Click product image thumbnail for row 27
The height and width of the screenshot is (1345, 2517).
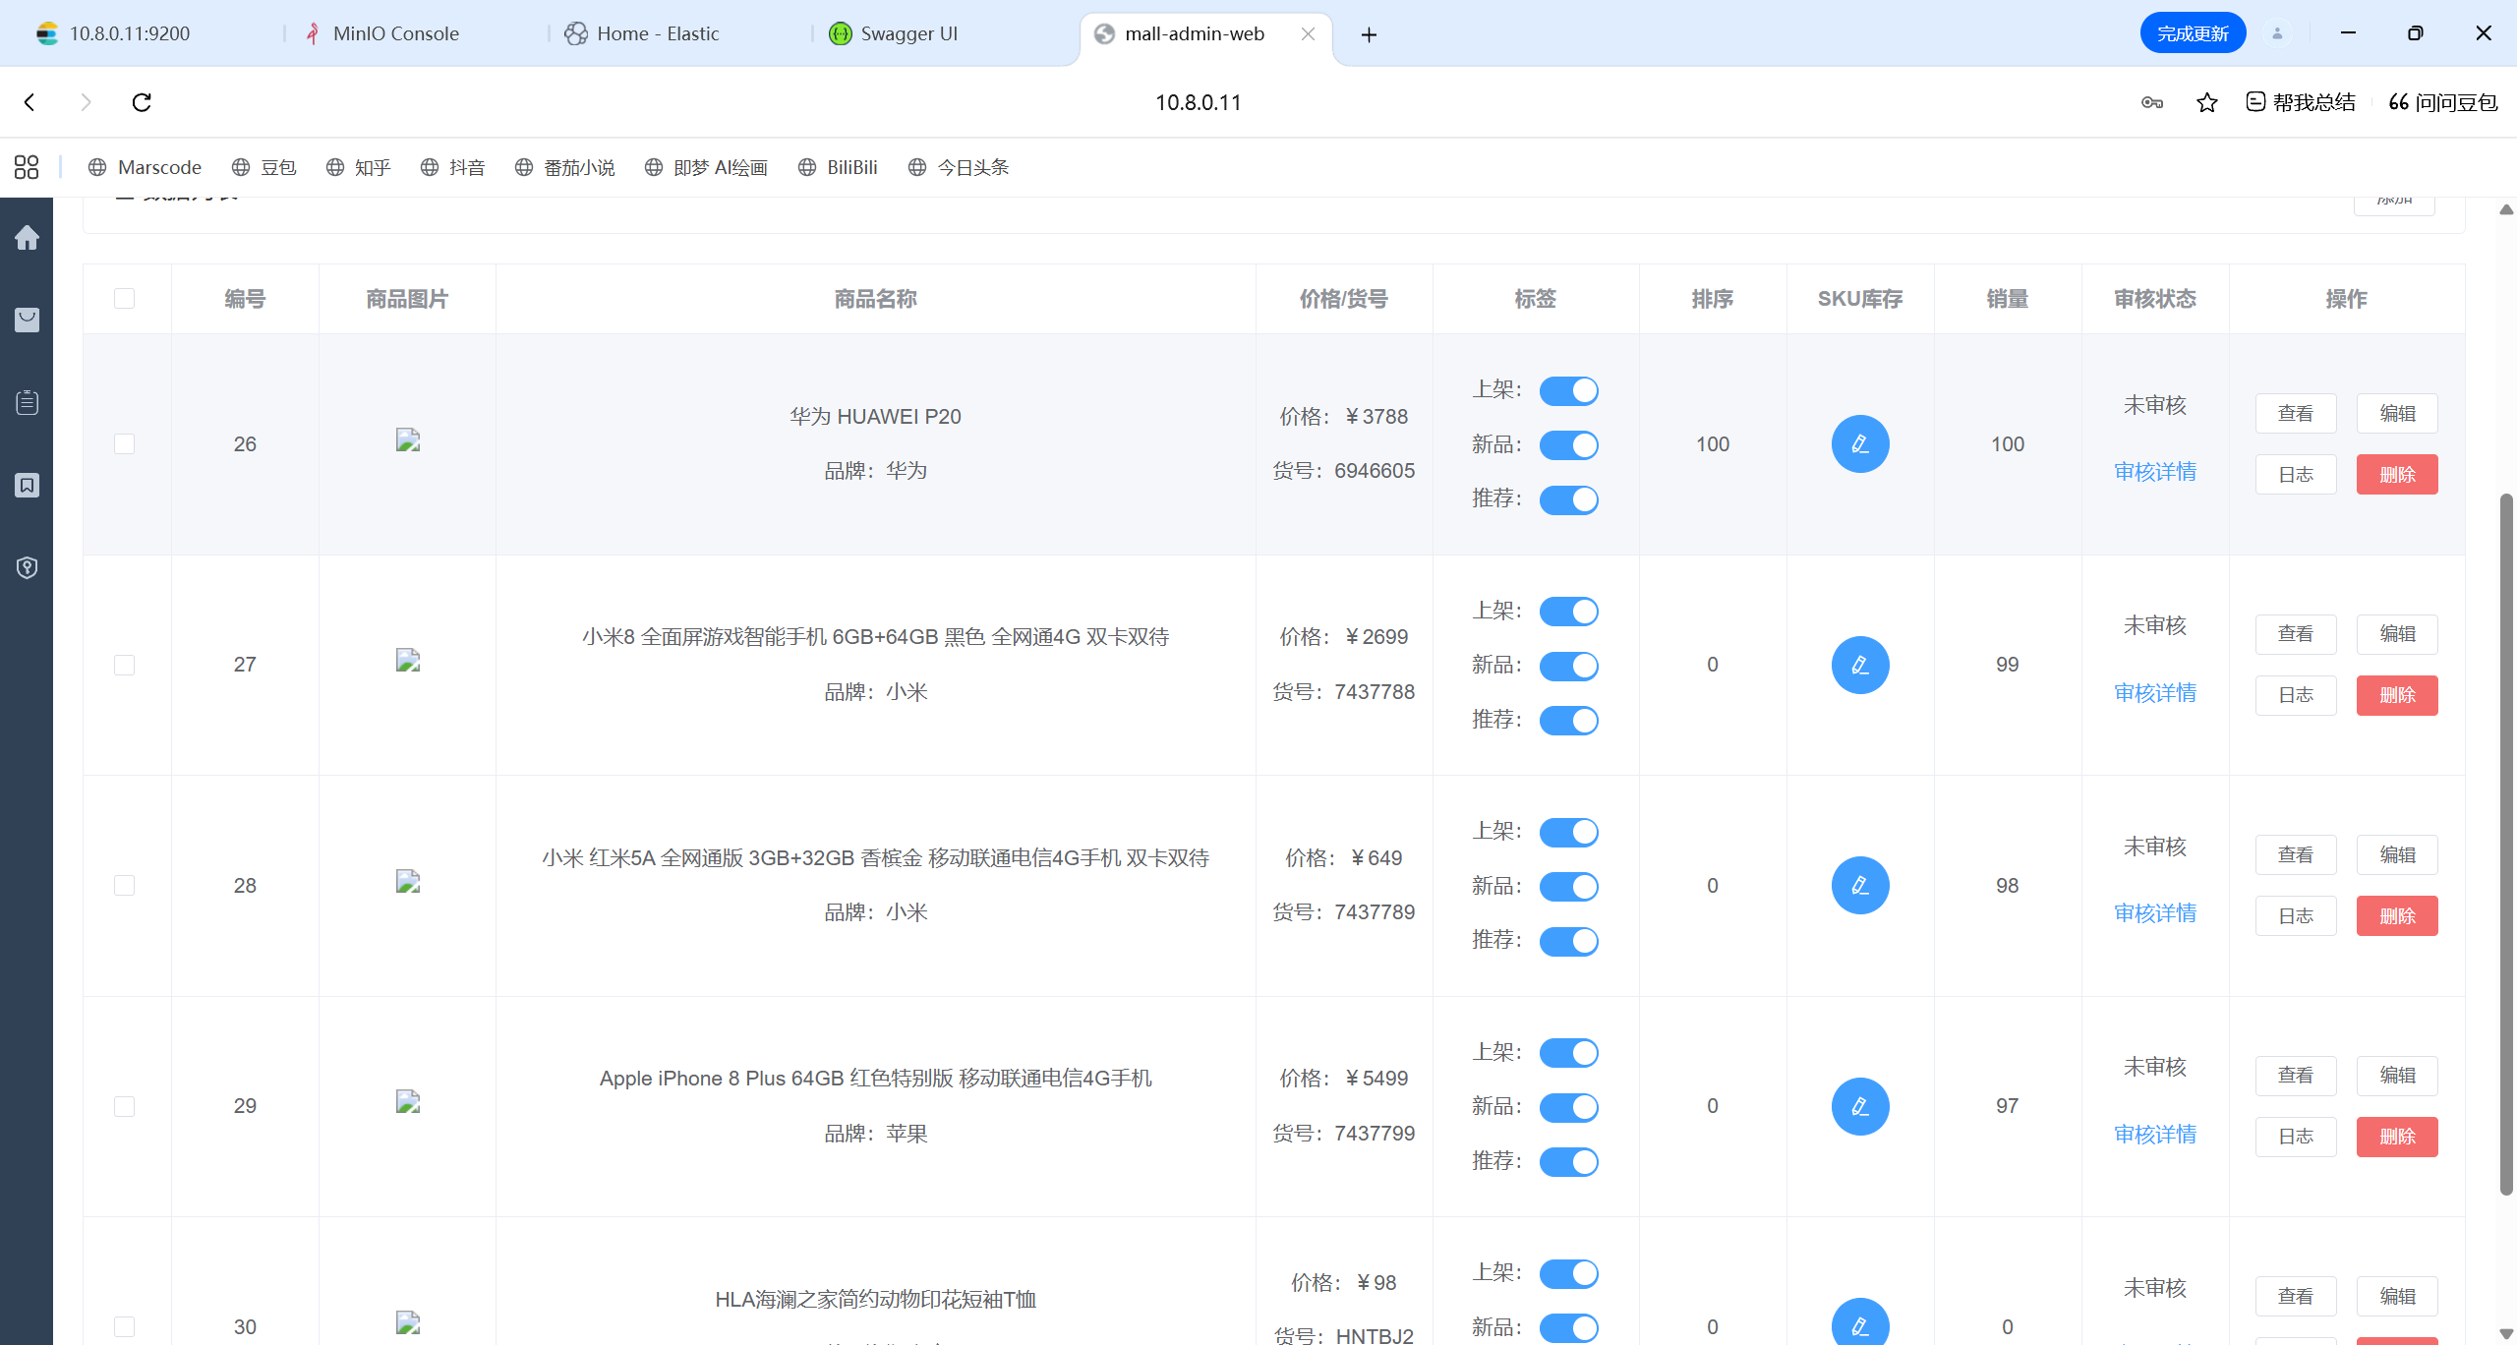tap(408, 660)
